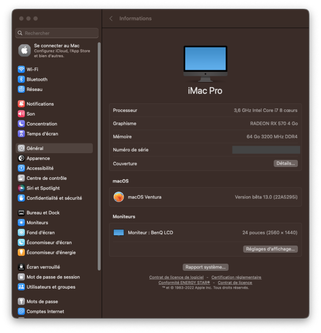Click the Rechercher search field
The width and height of the screenshot is (321, 333).
[x=57, y=33]
